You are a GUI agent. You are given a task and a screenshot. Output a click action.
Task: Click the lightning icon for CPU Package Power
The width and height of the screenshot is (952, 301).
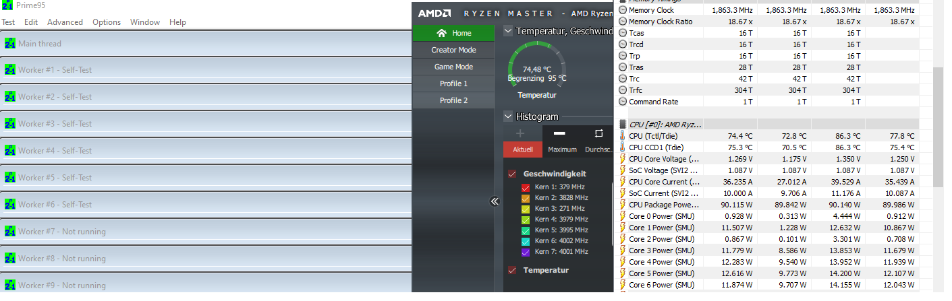(623, 205)
